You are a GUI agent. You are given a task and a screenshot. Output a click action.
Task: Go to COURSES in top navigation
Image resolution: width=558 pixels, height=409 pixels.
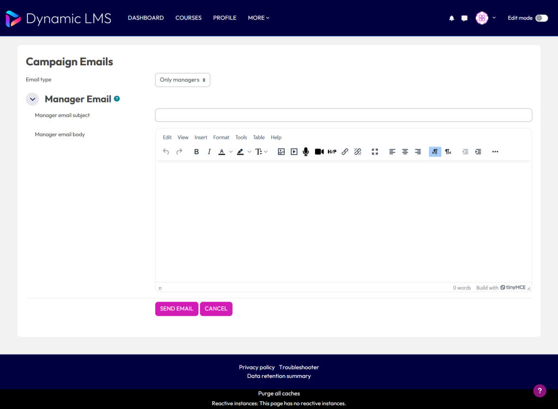pos(189,18)
